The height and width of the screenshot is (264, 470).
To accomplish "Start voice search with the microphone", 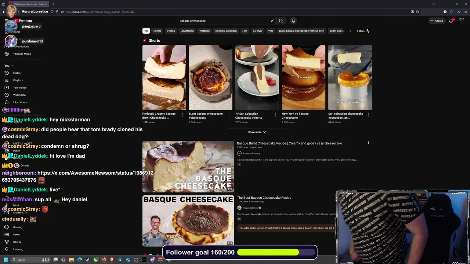I will point(293,21).
